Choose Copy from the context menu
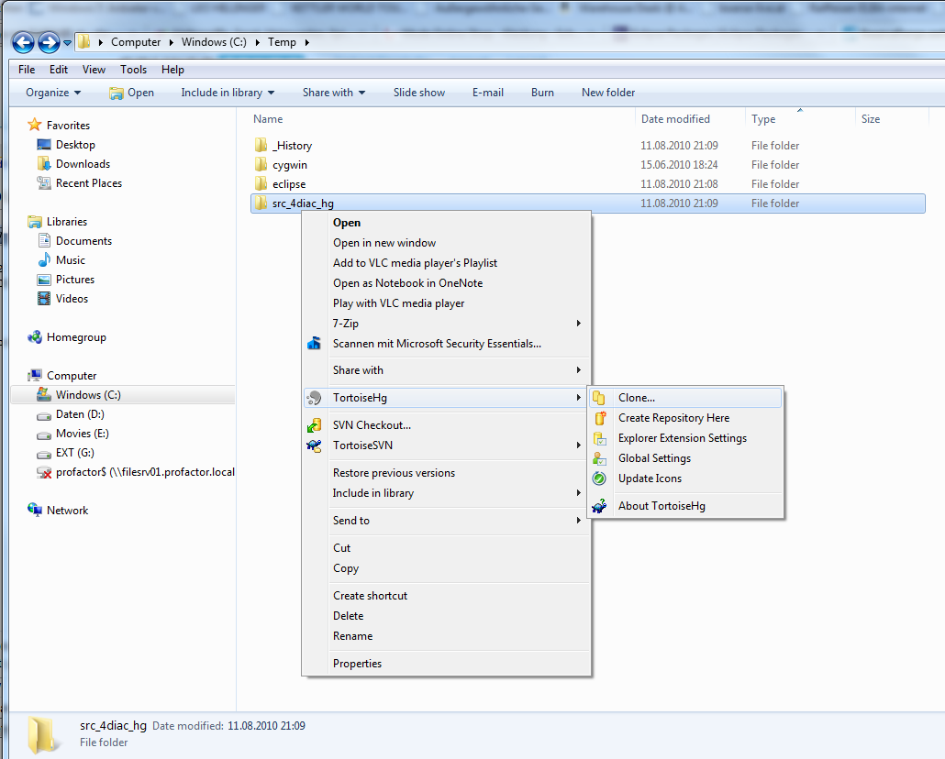This screenshot has height=759, width=945. (346, 568)
